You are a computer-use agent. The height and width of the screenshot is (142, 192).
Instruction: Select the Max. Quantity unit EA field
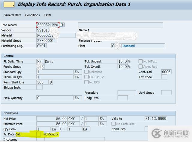pos(78,98)
